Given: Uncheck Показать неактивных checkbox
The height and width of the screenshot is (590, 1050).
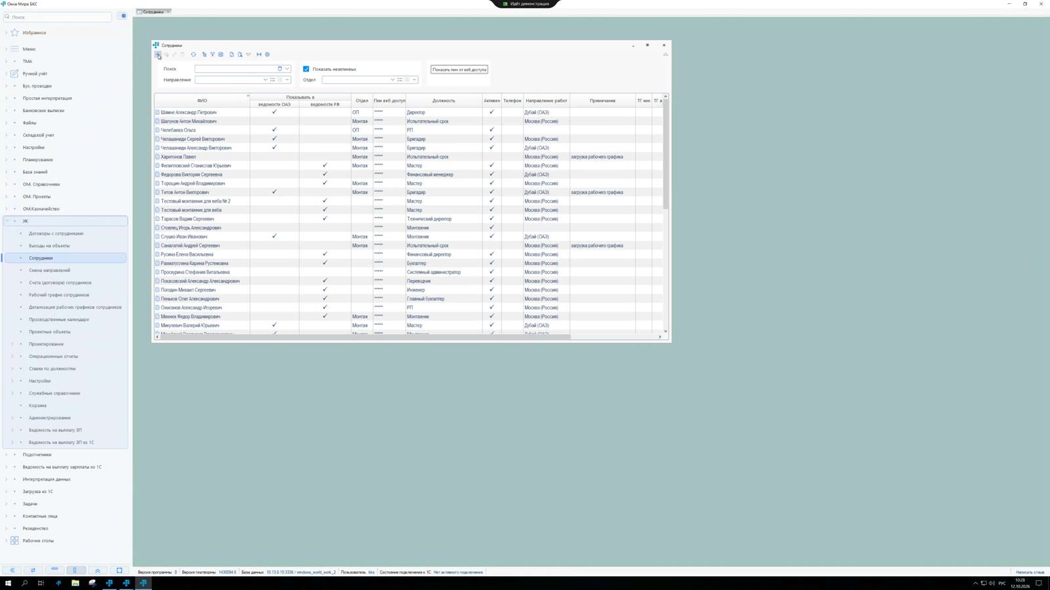Looking at the screenshot, I should (306, 69).
